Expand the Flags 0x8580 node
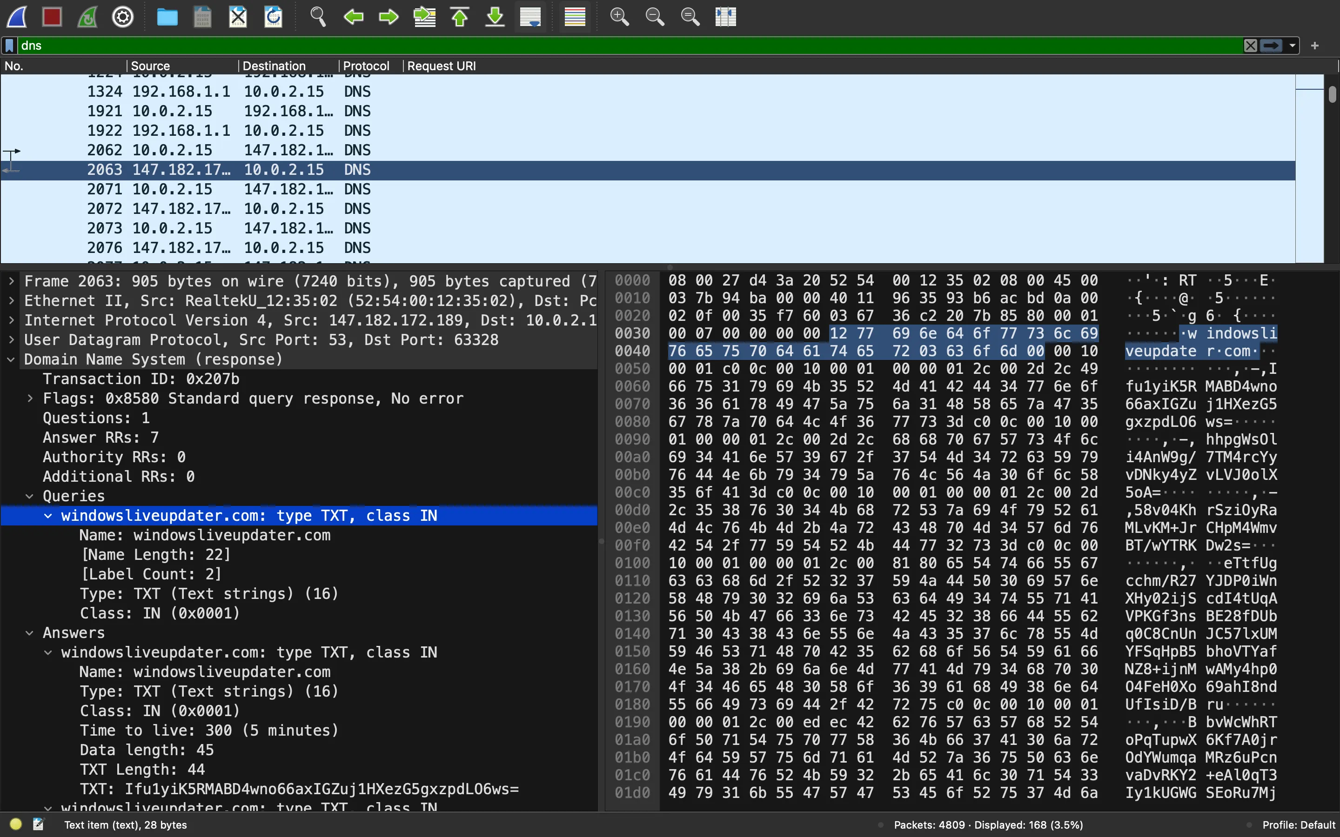Image resolution: width=1340 pixels, height=837 pixels. coord(30,398)
